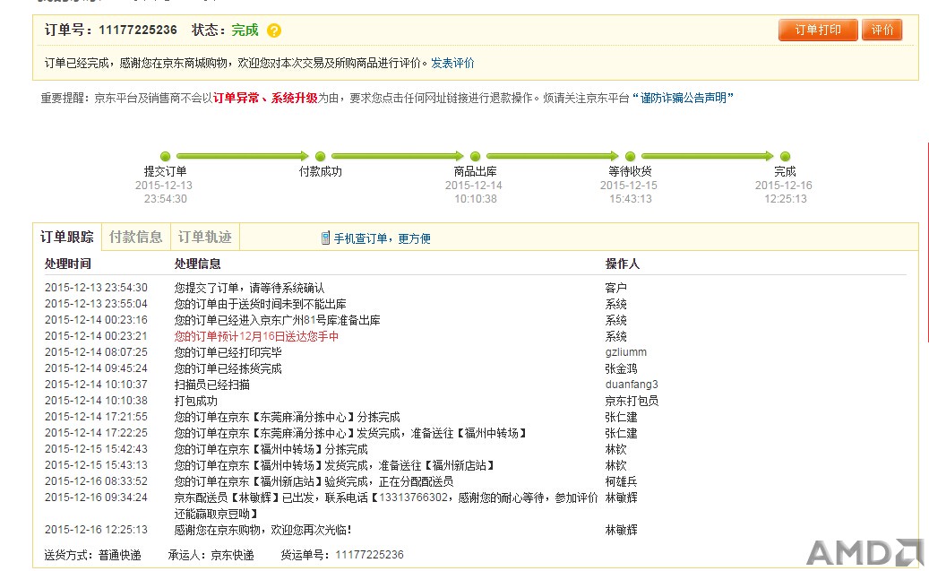Click operator name gzliumm
Image resolution: width=929 pixels, height=571 pixels.
coord(625,352)
